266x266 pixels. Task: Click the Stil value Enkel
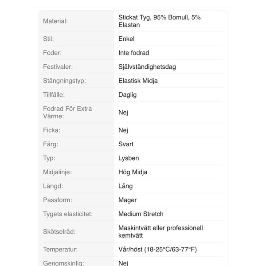pyautogui.click(x=126, y=39)
